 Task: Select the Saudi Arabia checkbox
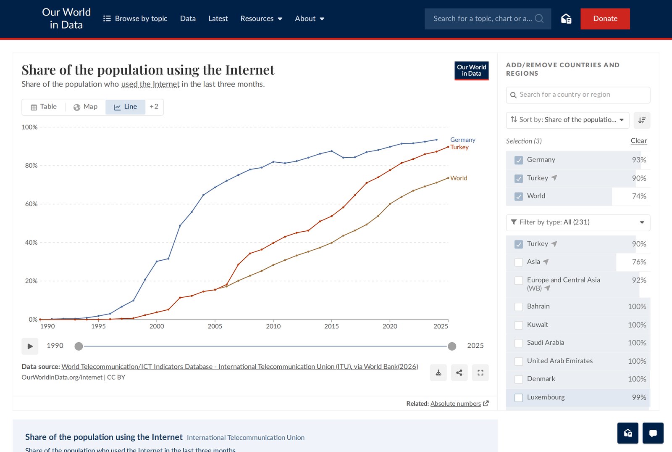(519, 343)
